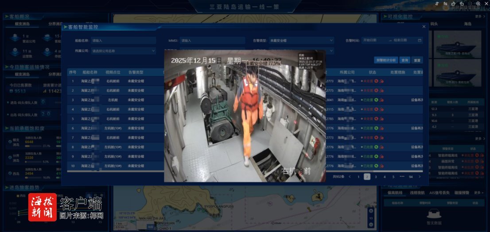The width and height of the screenshot is (490, 232).
Task: Go to page 3 in pagination
Action: click(376, 177)
